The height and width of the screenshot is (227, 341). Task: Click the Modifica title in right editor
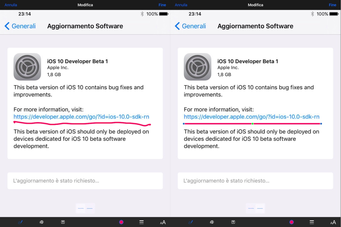click(255, 5)
